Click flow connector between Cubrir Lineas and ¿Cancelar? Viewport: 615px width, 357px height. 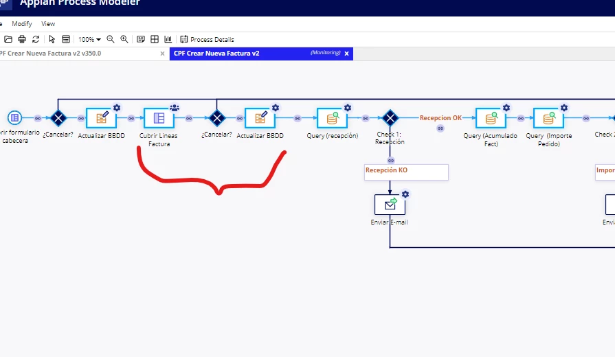[x=189, y=118]
